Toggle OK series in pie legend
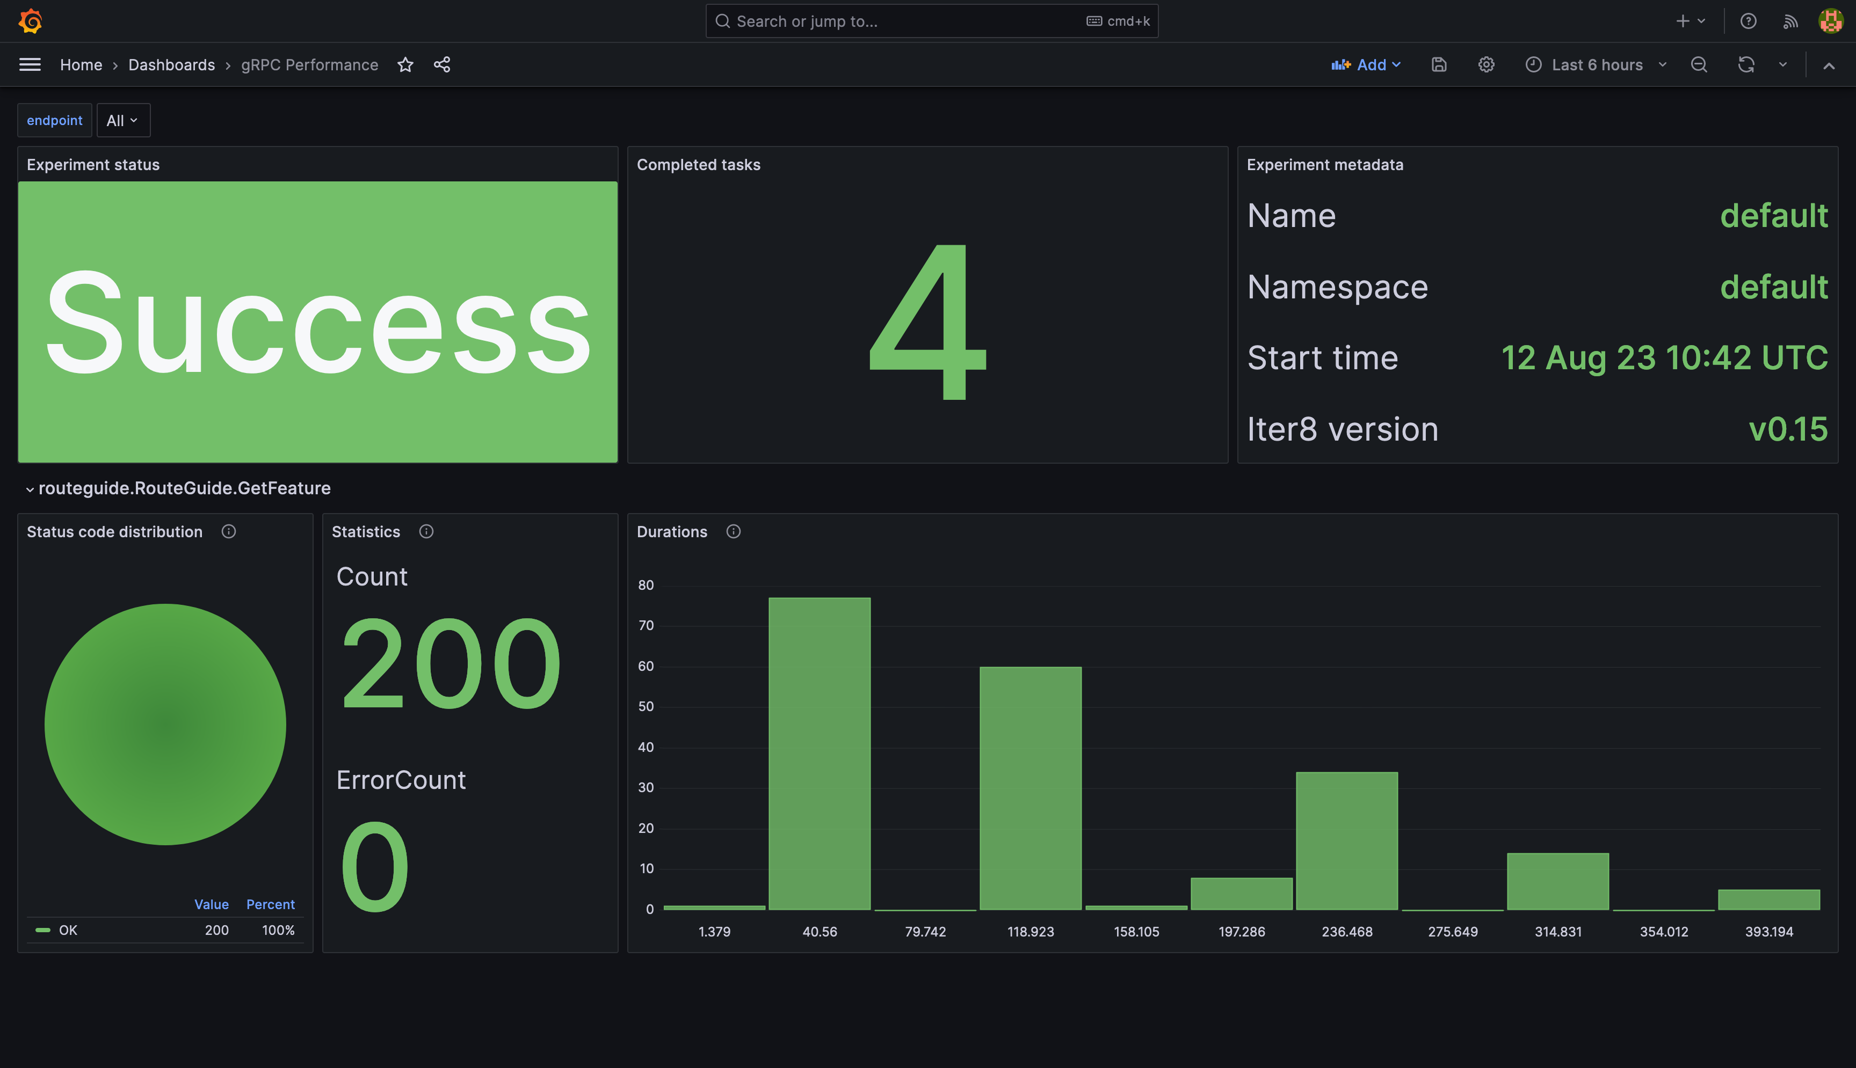The height and width of the screenshot is (1068, 1856). (68, 930)
